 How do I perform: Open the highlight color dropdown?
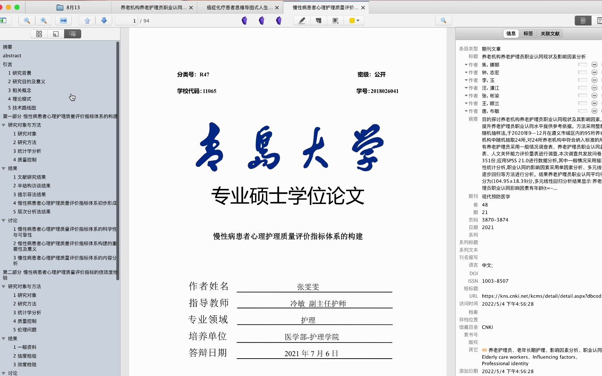357,21
